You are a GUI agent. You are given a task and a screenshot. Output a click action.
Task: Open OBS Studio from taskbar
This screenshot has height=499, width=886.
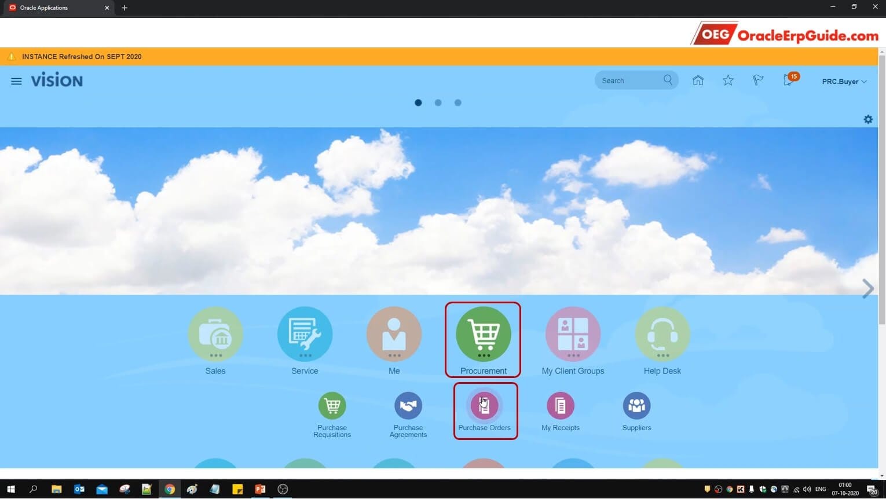click(283, 489)
